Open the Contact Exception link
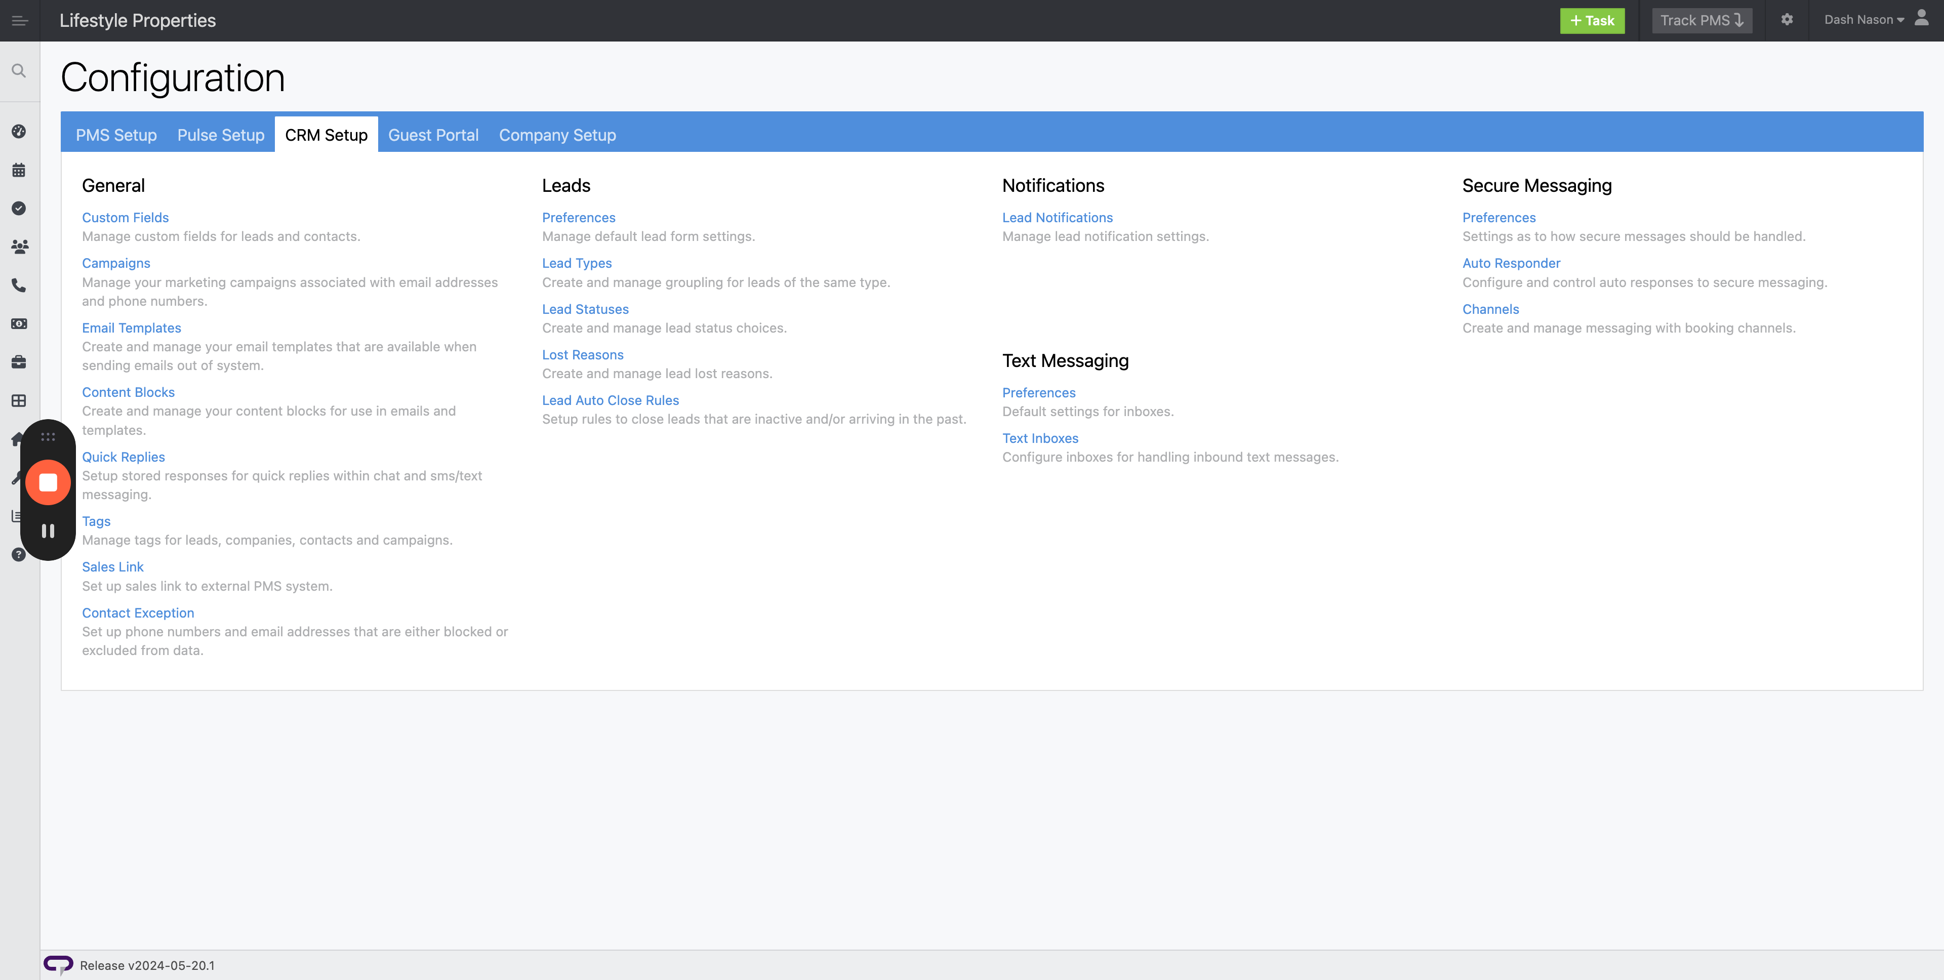 coord(138,614)
